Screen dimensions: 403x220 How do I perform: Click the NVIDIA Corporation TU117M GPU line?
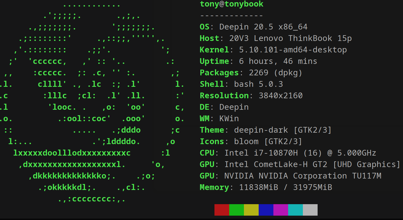tap(290, 176)
